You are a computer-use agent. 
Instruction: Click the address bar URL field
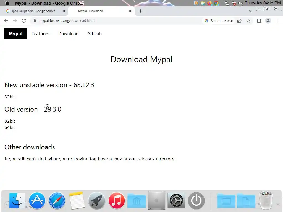click(67, 20)
